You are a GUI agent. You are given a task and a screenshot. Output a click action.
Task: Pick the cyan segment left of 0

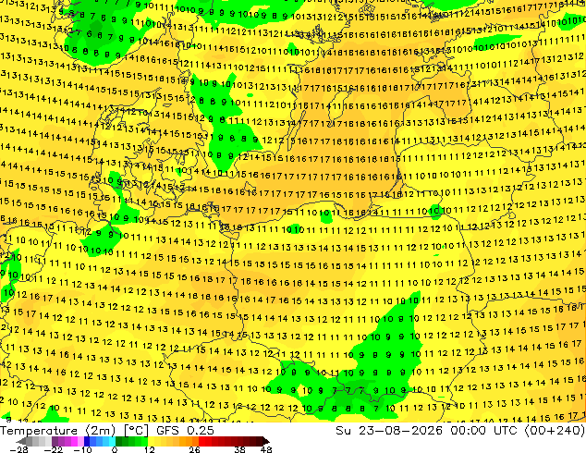click(112, 441)
